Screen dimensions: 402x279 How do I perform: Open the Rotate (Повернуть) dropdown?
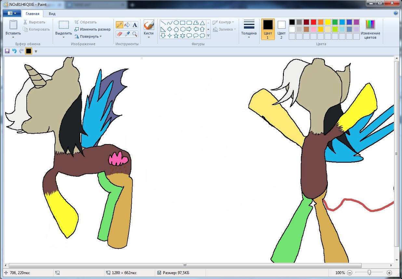coord(88,36)
